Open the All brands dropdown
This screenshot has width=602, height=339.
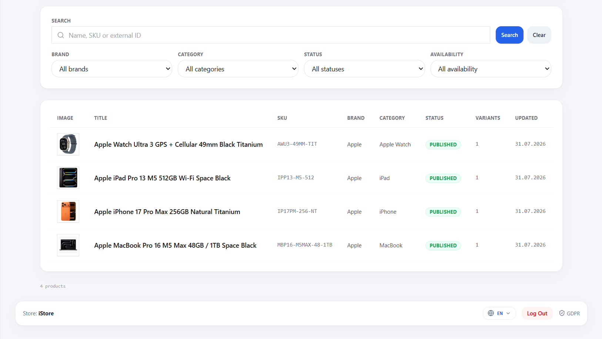pyautogui.click(x=112, y=69)
